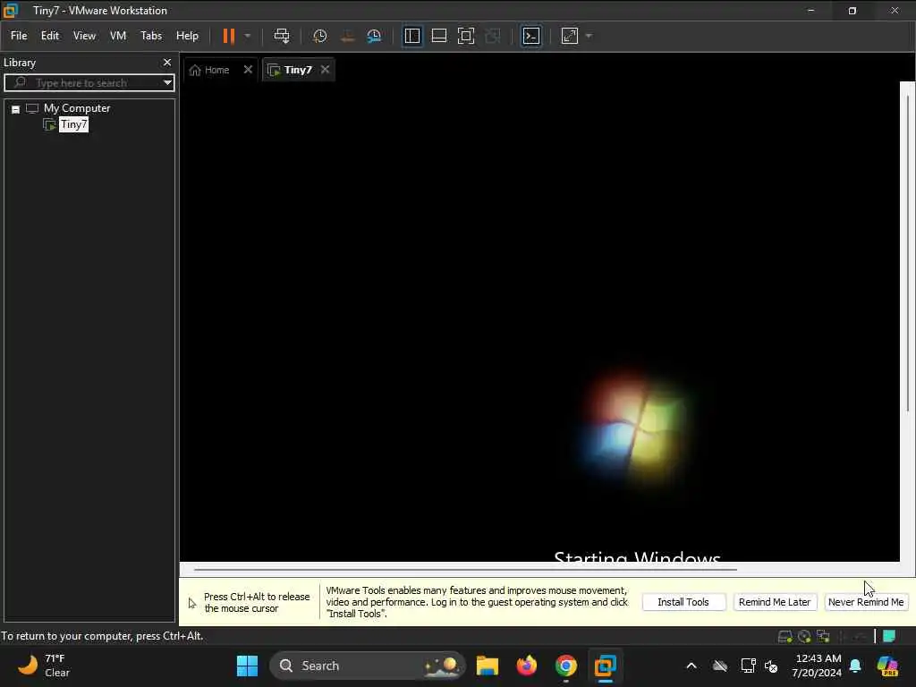This screenshot has height=687, width=916.
Task: Click the vertical scrollbar of the VM view
Action: (907, 251)
